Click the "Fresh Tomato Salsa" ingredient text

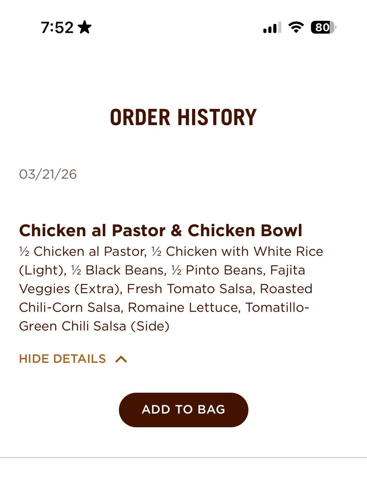pyautogui.click(x=189, y=289)
